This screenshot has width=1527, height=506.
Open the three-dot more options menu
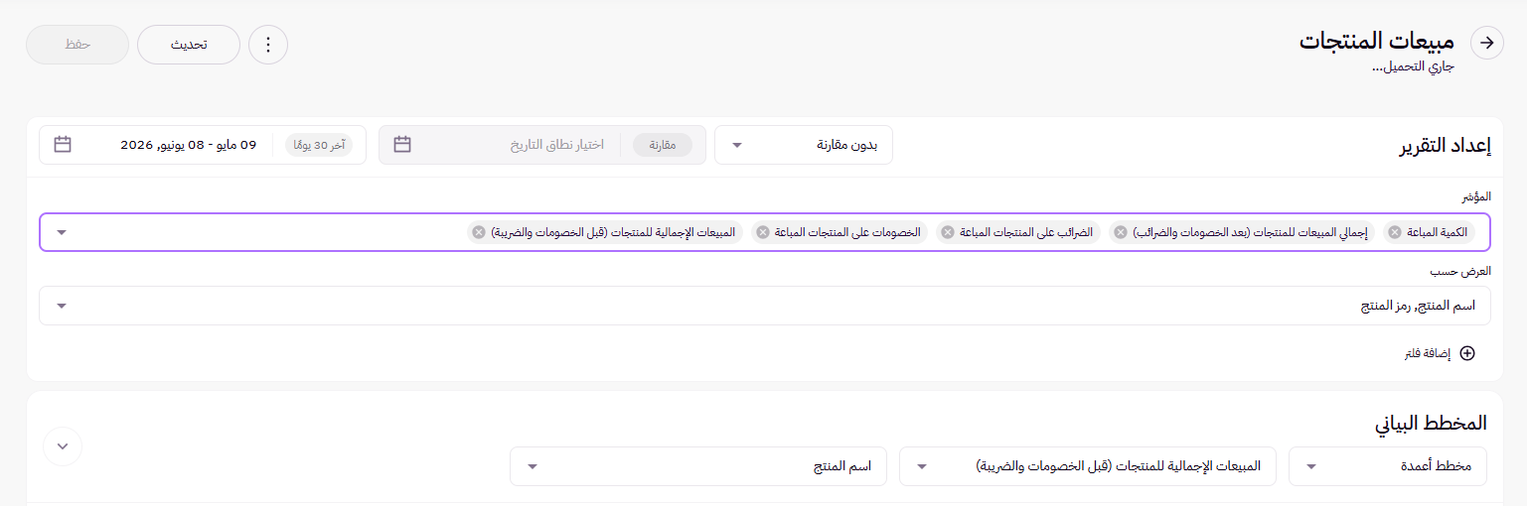[268, 45]
